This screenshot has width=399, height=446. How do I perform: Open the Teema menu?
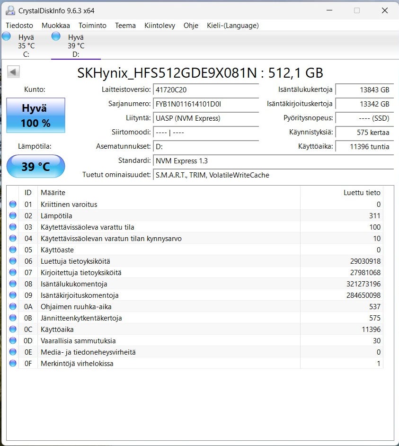(125, 26)
